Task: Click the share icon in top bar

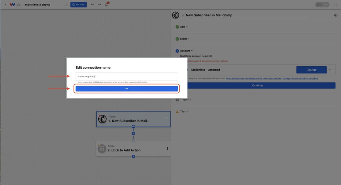Action: [x=336, y=5]
